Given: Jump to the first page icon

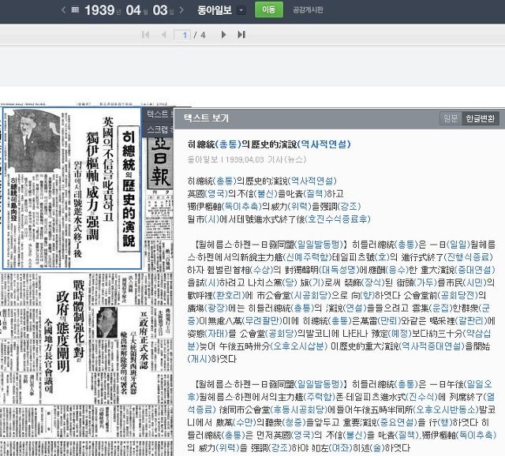Looking at the screenshot, I should click(145, 35).
